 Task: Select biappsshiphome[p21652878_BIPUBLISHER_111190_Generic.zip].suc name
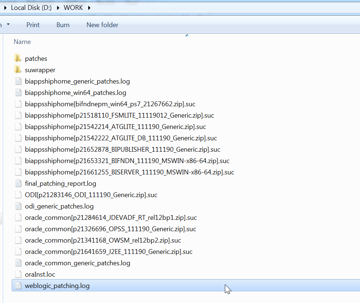pos(123,149)
